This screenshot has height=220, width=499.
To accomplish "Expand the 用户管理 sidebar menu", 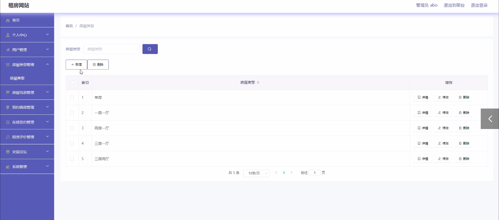I will click(27, 50).
